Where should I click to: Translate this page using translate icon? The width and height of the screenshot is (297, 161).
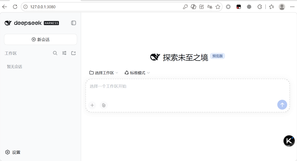pos(210,7)
